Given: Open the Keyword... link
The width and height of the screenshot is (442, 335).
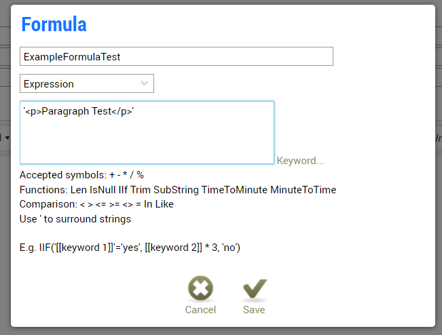Looking at the screenshot, I should tap(300, 161).
